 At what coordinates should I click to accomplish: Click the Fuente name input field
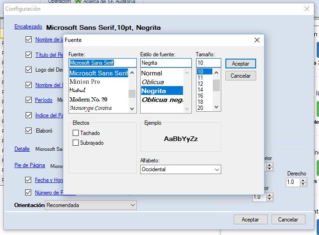point(102,63)
